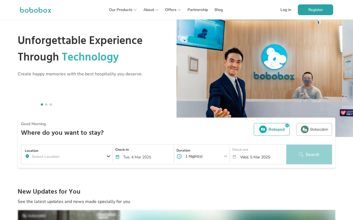Select the Bobocabin option

(x=314, y=129)
